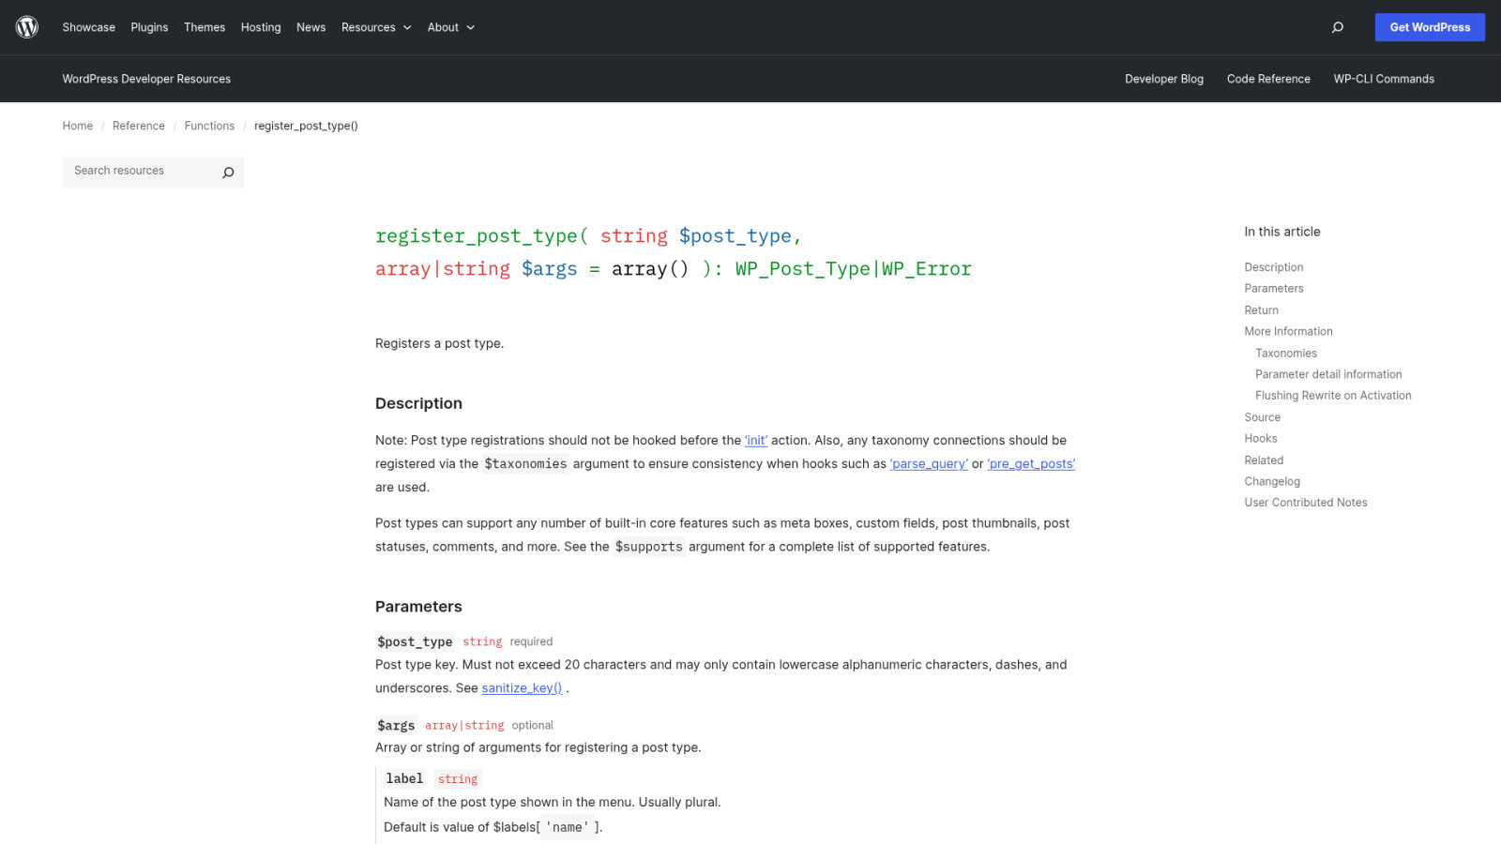Click the Get WordPress button
The height and width of the screenshot is (844, 1501).
tap(1430, 27)
